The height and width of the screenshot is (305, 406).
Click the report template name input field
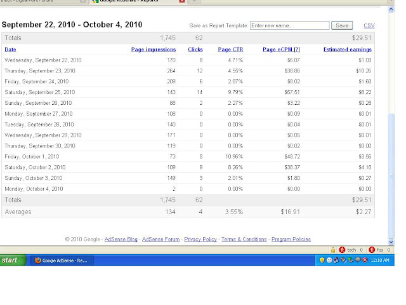pyautogui.click(x=289, y=25)
